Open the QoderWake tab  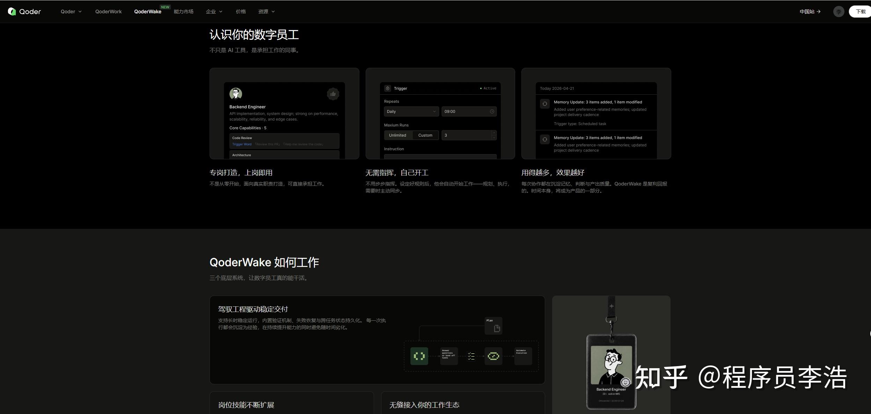point(148,12)
